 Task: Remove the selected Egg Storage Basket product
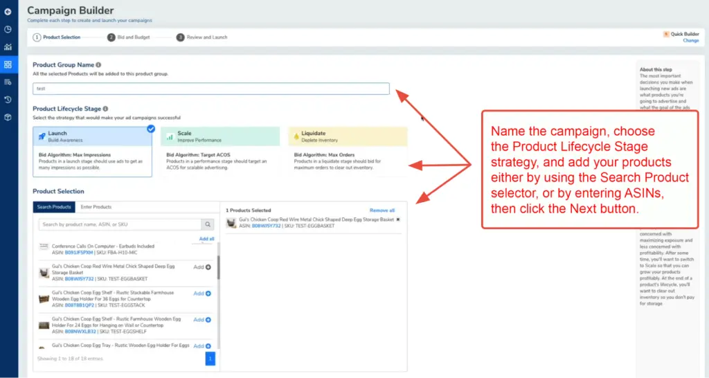[x=399, y=219]
